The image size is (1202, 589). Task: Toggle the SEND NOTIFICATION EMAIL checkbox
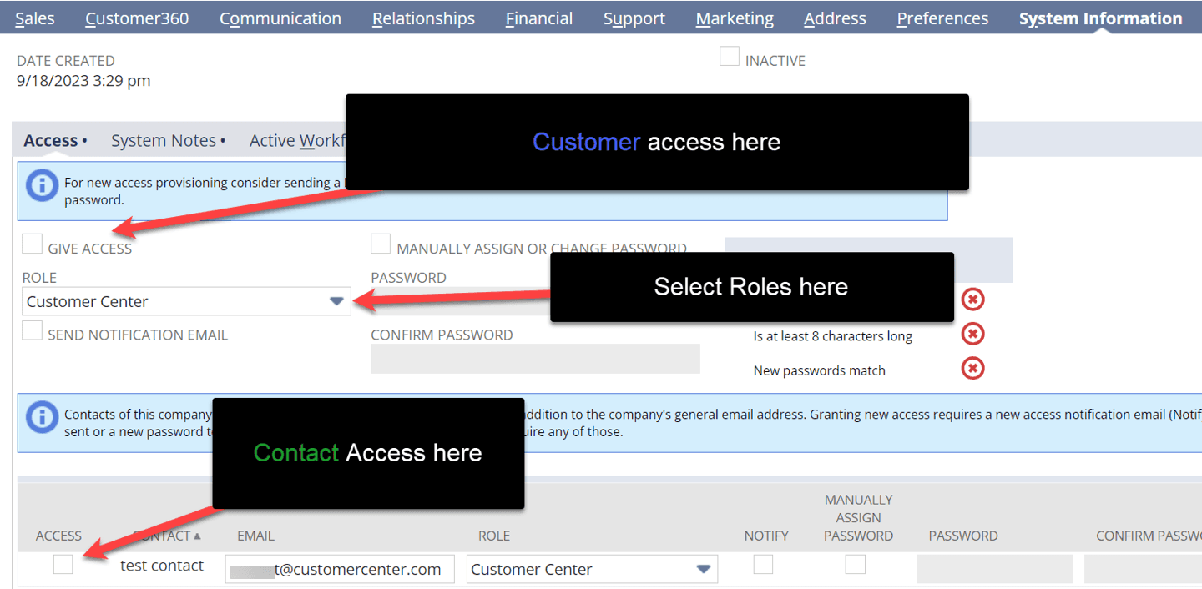click(x=33, y=330)
